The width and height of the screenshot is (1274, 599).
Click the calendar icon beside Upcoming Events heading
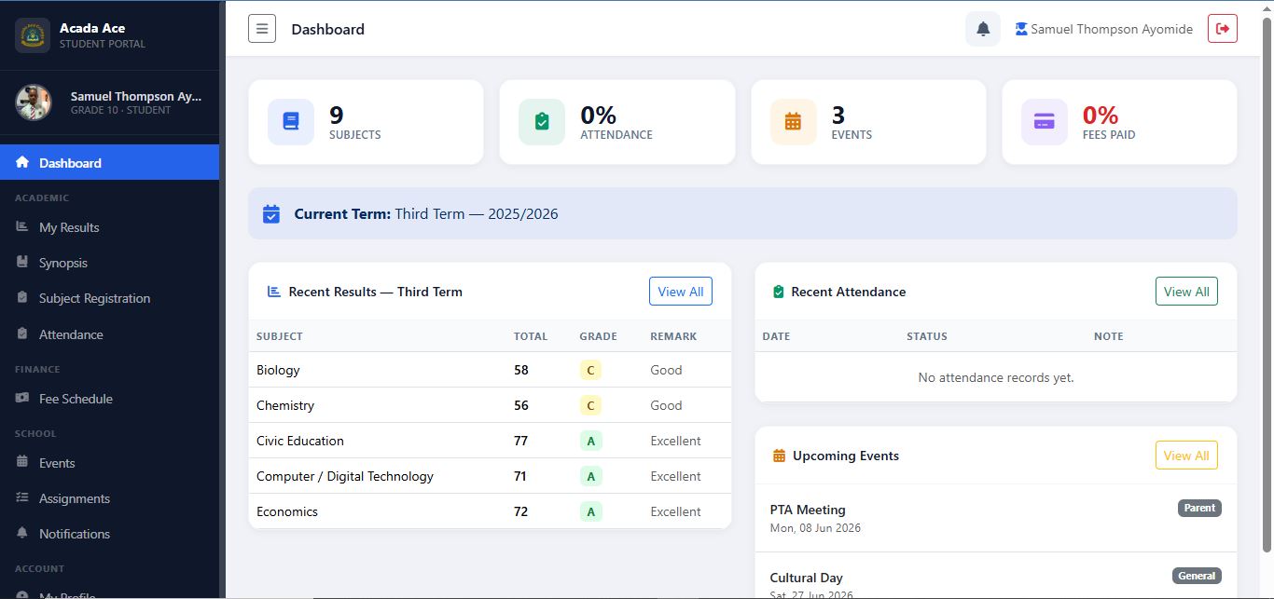click(x=780, y=456)
